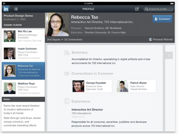Tap the Wi-Fi status icon
The width and height of the screenshot is (178, 134).
4,4
